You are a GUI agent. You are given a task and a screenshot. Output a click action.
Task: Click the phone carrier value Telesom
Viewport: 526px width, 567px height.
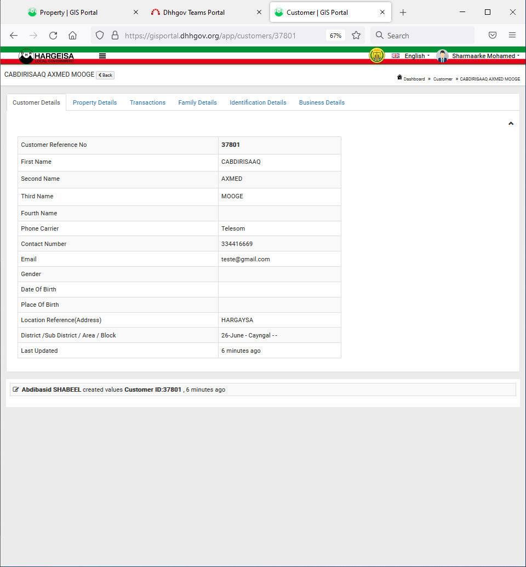pos(233,228)
